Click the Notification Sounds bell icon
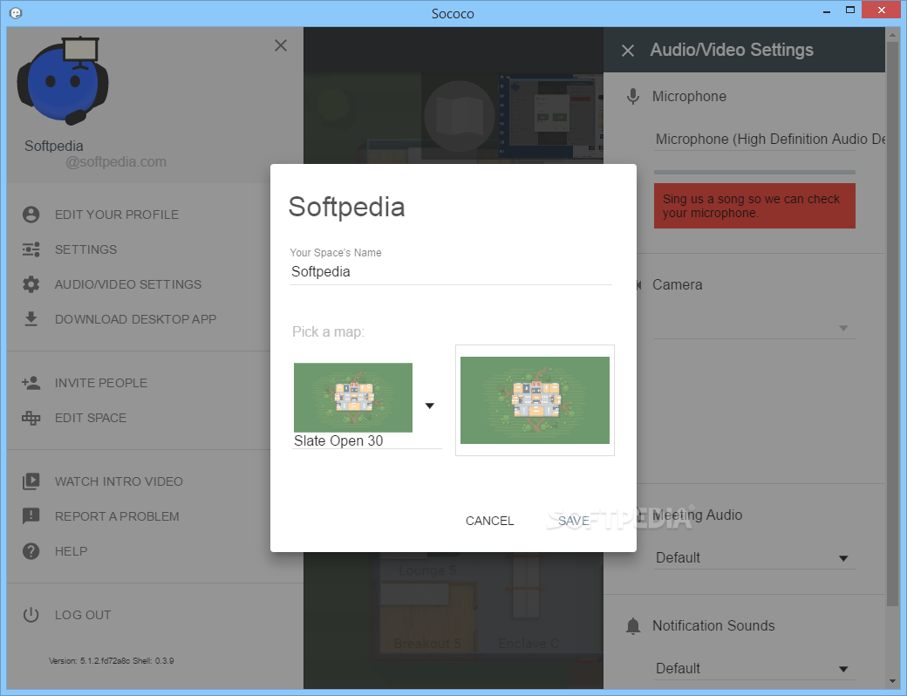Viewport: 907px width, 696px height. [633, 625]
